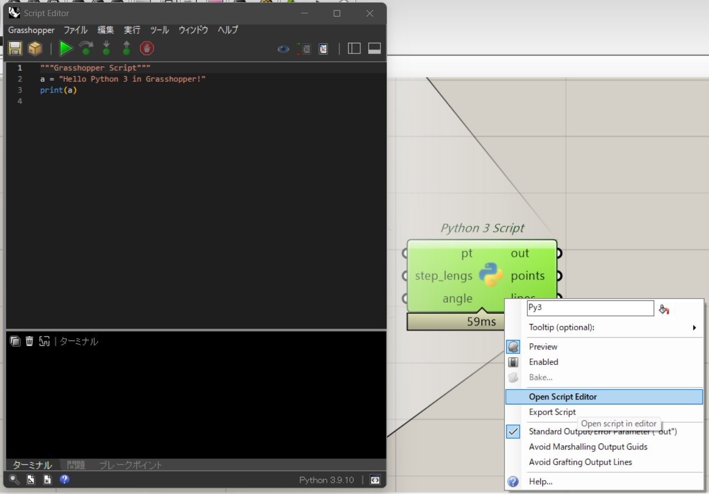The image size is (709, 494).
Task: Open the ファイル menu
Action: click(x=75, y=30)
